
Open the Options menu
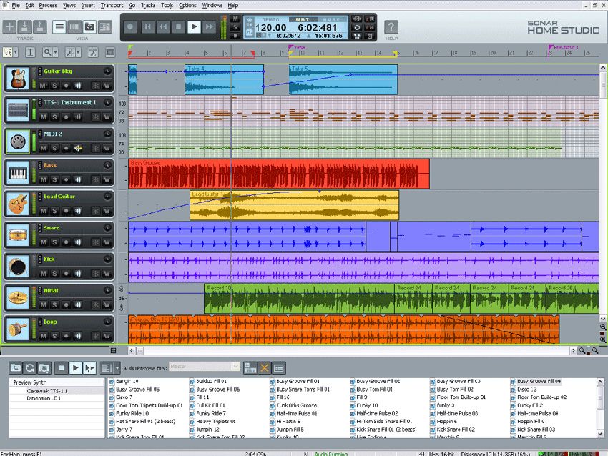187,5
